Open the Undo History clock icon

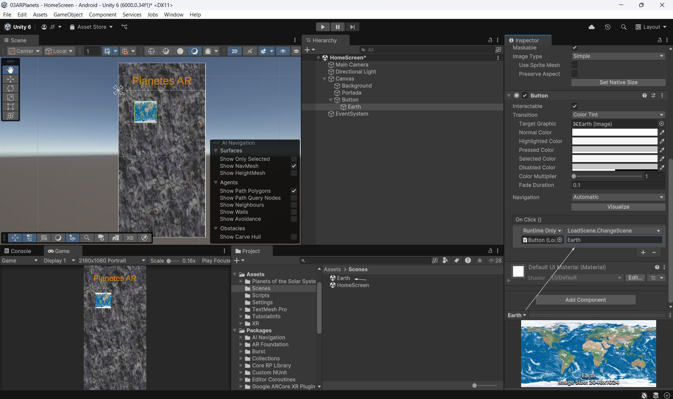[x=608, y=27]
